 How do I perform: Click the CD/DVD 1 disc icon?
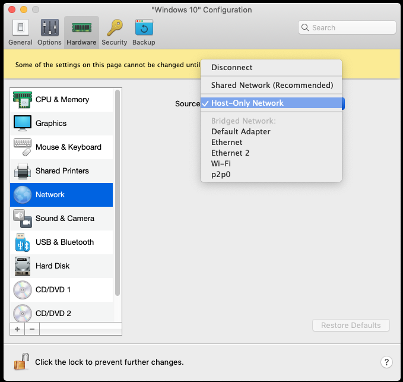pos(23,290)
